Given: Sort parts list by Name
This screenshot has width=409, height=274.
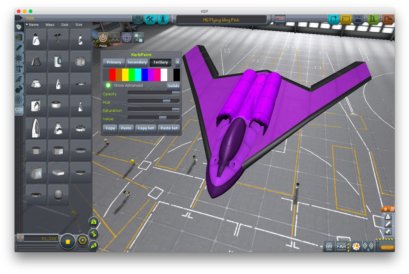Looking at the screenshot, I should 34,25.
